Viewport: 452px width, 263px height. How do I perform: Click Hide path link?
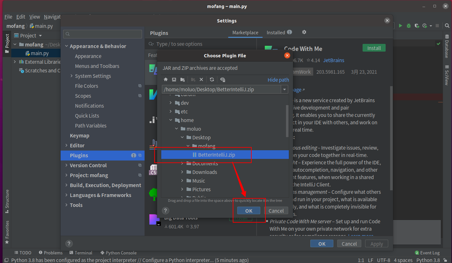pyautogui.click(x=278, y=80)
